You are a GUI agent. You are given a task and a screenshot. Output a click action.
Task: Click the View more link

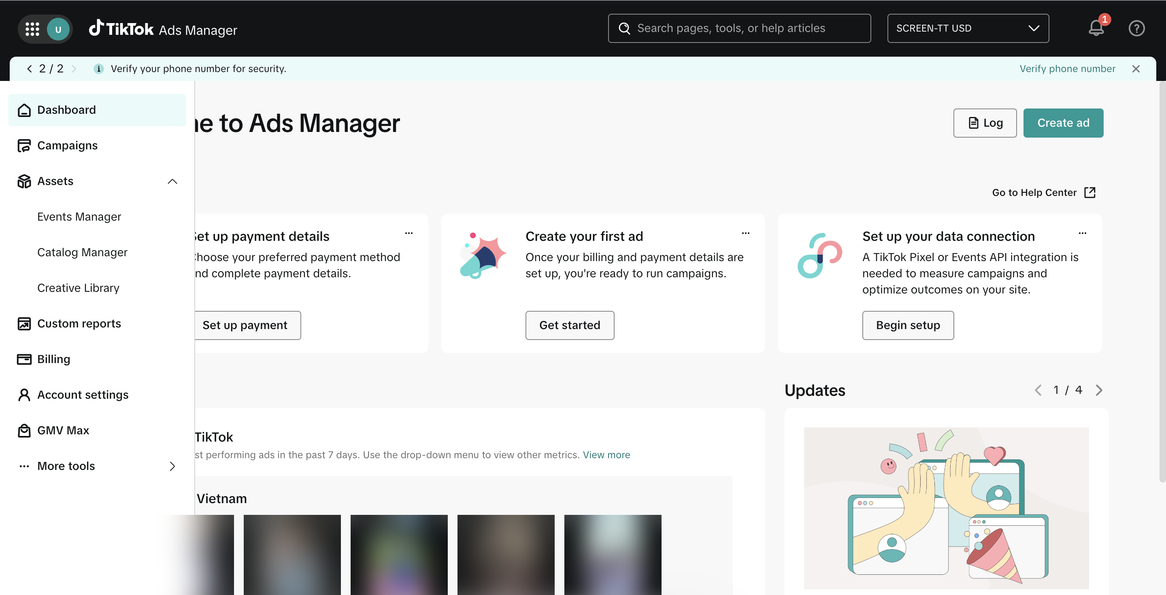(606, 455)
